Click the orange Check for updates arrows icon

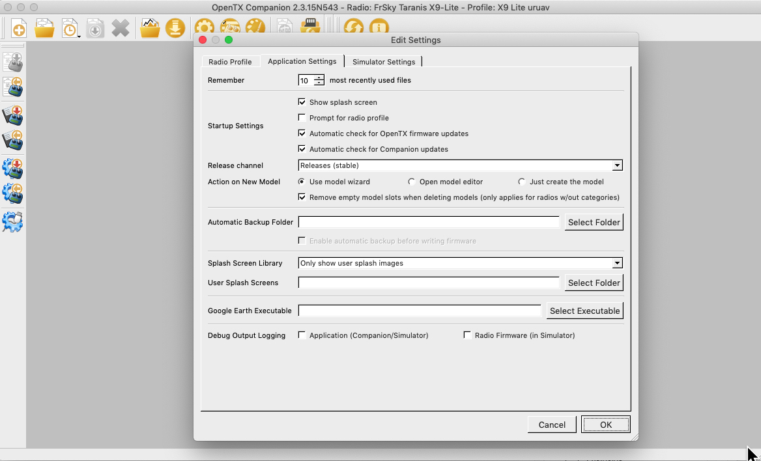[354, 27]
